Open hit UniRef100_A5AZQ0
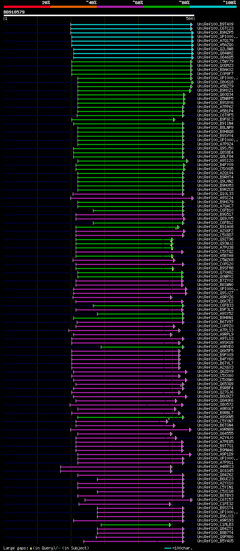The image size is (240, 551). (x=215, y=45)
